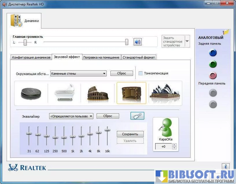Open the default device dropdown arrow

click(x=187, y=41)
